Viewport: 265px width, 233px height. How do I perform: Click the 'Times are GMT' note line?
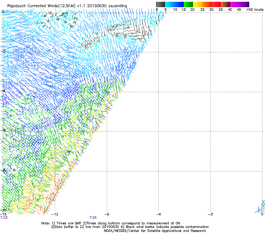111,223
